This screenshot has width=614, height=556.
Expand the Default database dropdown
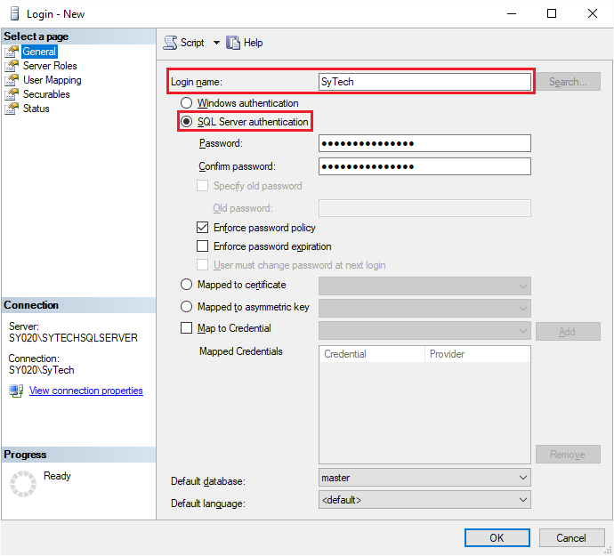click(424, 478)
